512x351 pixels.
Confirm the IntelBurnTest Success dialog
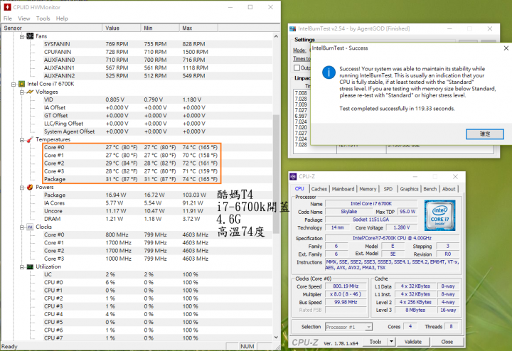coord(485,134)
